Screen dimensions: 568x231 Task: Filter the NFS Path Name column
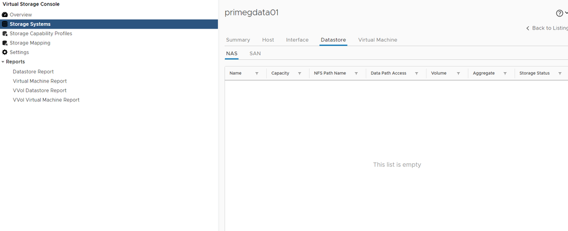pos(356,73)
